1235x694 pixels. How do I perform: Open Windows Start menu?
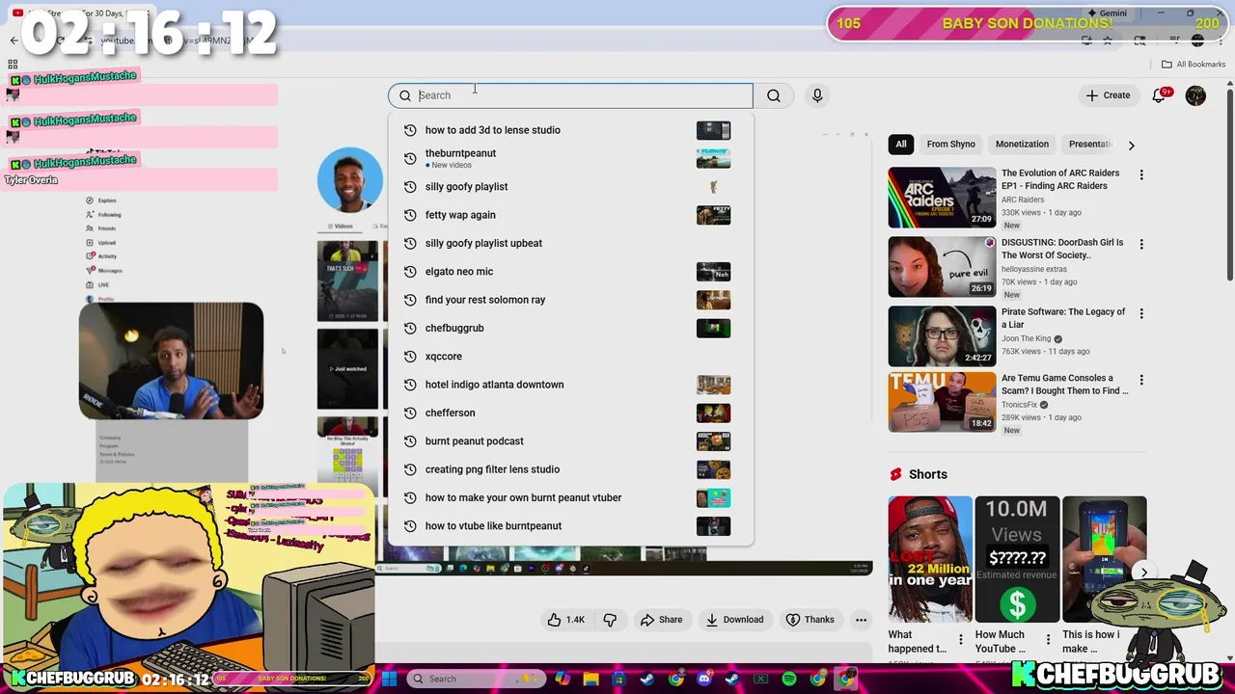click(389, 679)
